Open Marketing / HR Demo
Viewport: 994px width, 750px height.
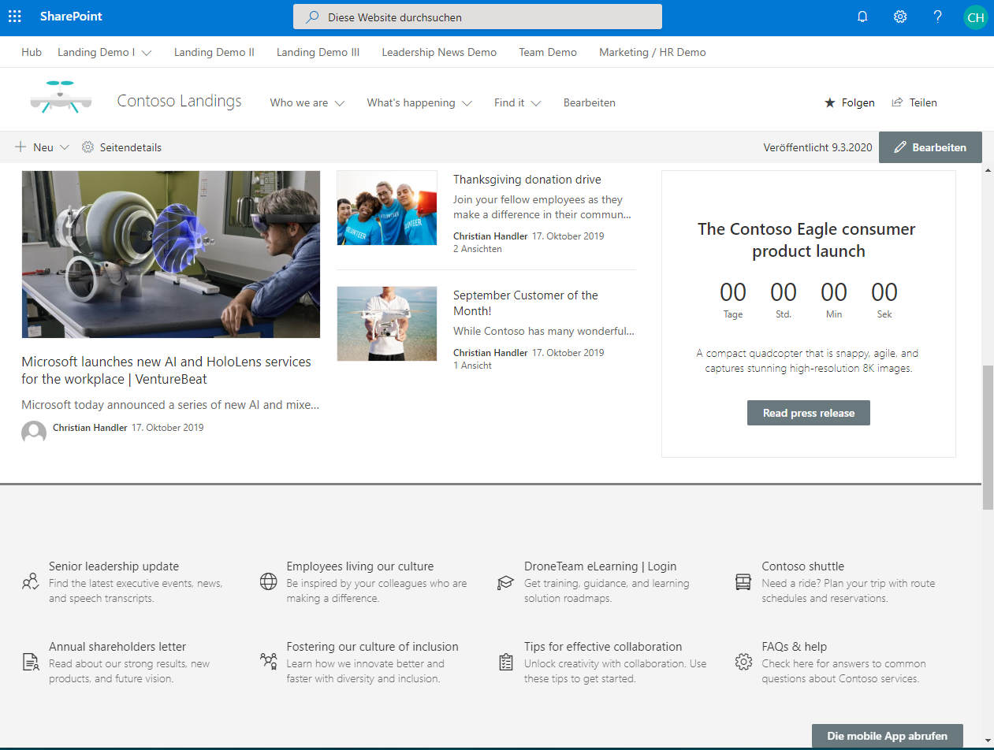click(653, 52)
